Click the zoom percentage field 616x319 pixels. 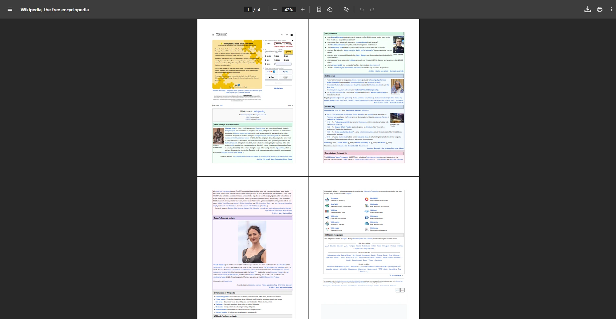pyautogui.click(x=289, y=10)
